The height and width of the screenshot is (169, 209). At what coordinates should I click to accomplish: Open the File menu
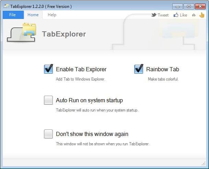tap(13, 15)
